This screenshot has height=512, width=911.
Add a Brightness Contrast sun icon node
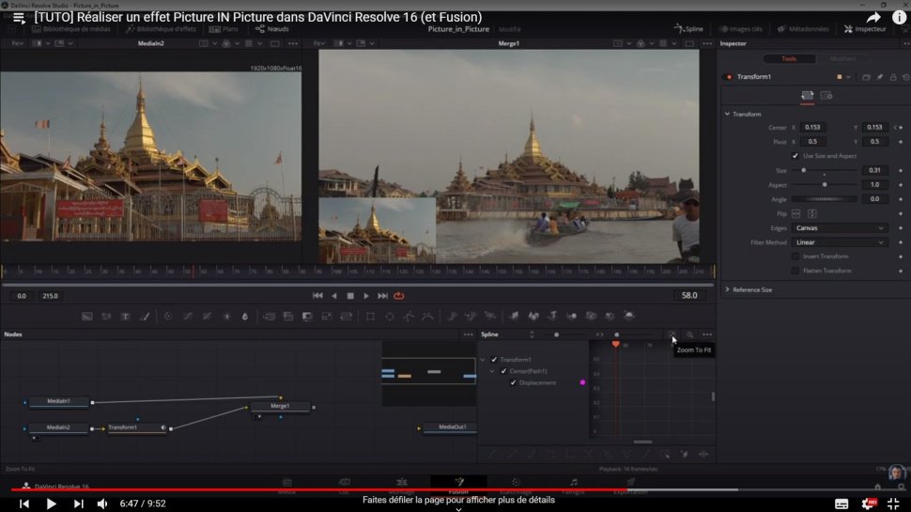point(226,317)
